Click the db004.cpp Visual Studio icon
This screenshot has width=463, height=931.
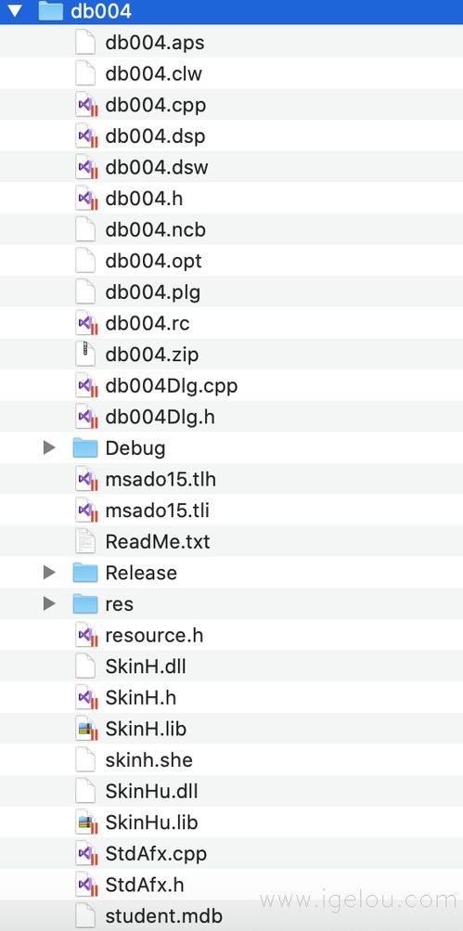point(86,105)
